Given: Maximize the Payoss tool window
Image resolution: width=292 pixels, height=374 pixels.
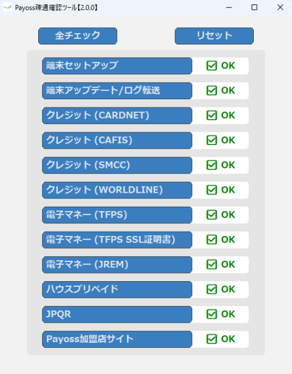Looking at the screenshot, I should (x=254, y=8).
